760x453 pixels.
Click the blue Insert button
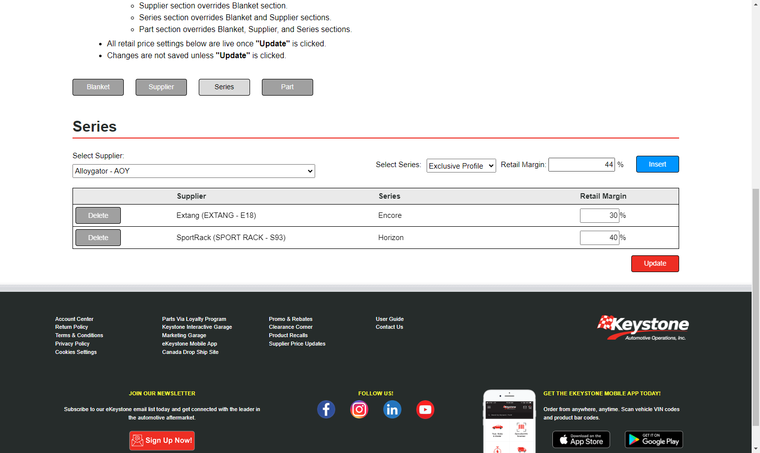(657, 164)
